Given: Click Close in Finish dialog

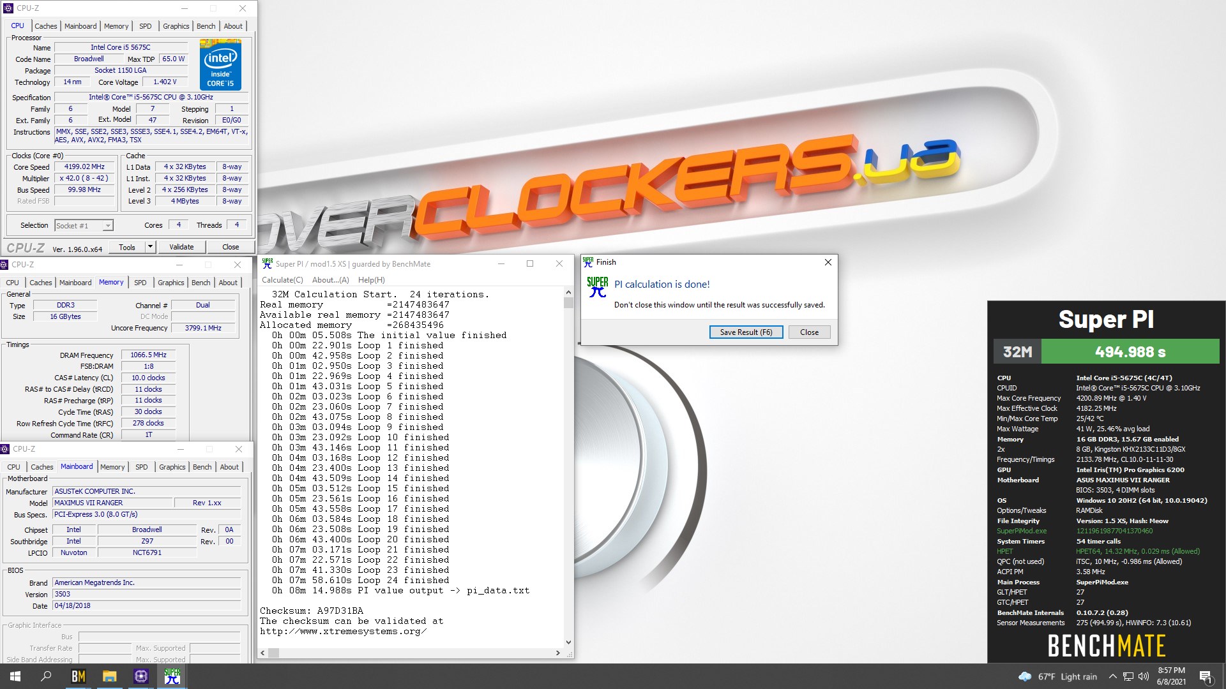Looking at the screenshot, I should point(809,332).
